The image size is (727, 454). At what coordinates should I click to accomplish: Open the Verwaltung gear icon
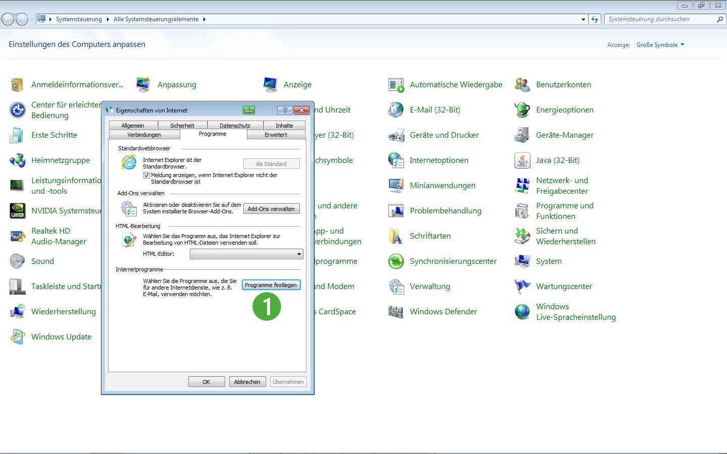click(396, 287)
